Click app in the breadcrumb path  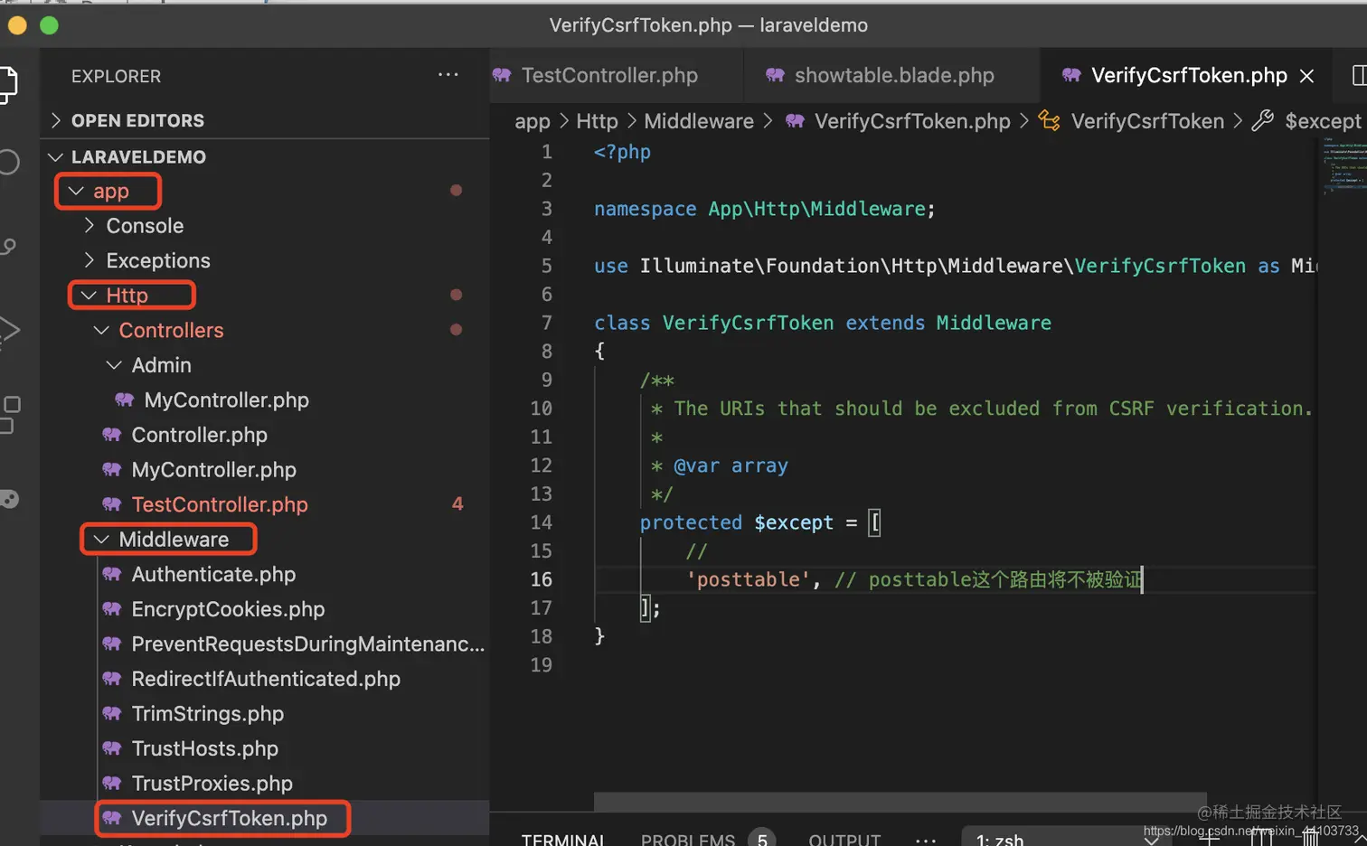coord(532,121)
